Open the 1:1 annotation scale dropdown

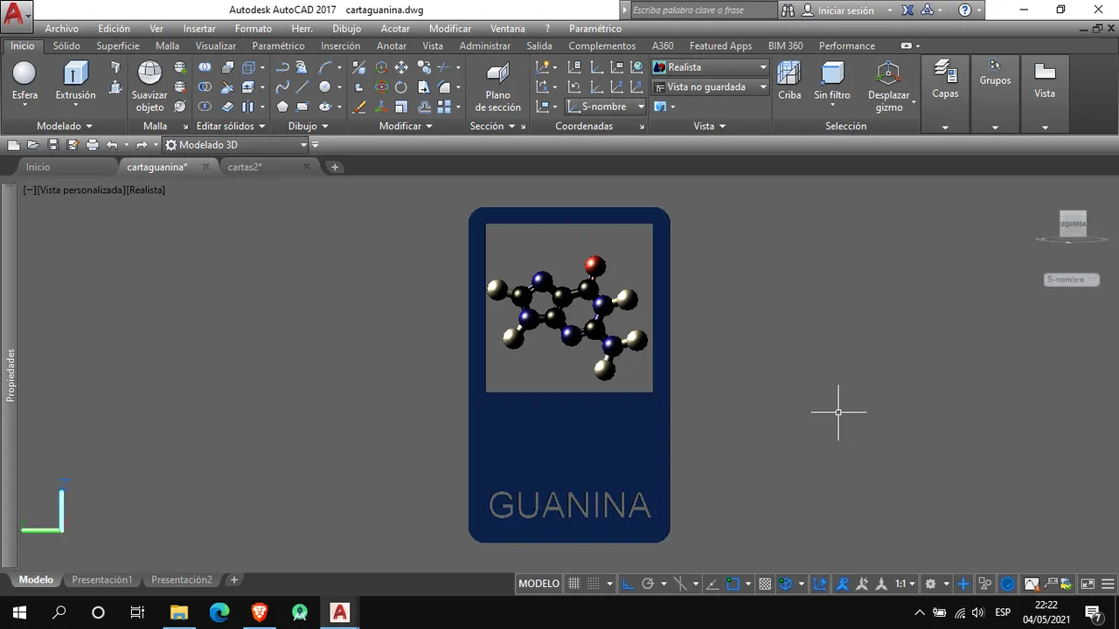905,584
